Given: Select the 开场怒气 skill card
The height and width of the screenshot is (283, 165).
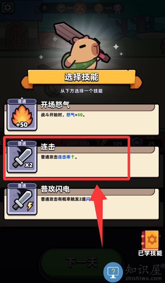Looking at the screenshot, I should [x=82, y=117].
